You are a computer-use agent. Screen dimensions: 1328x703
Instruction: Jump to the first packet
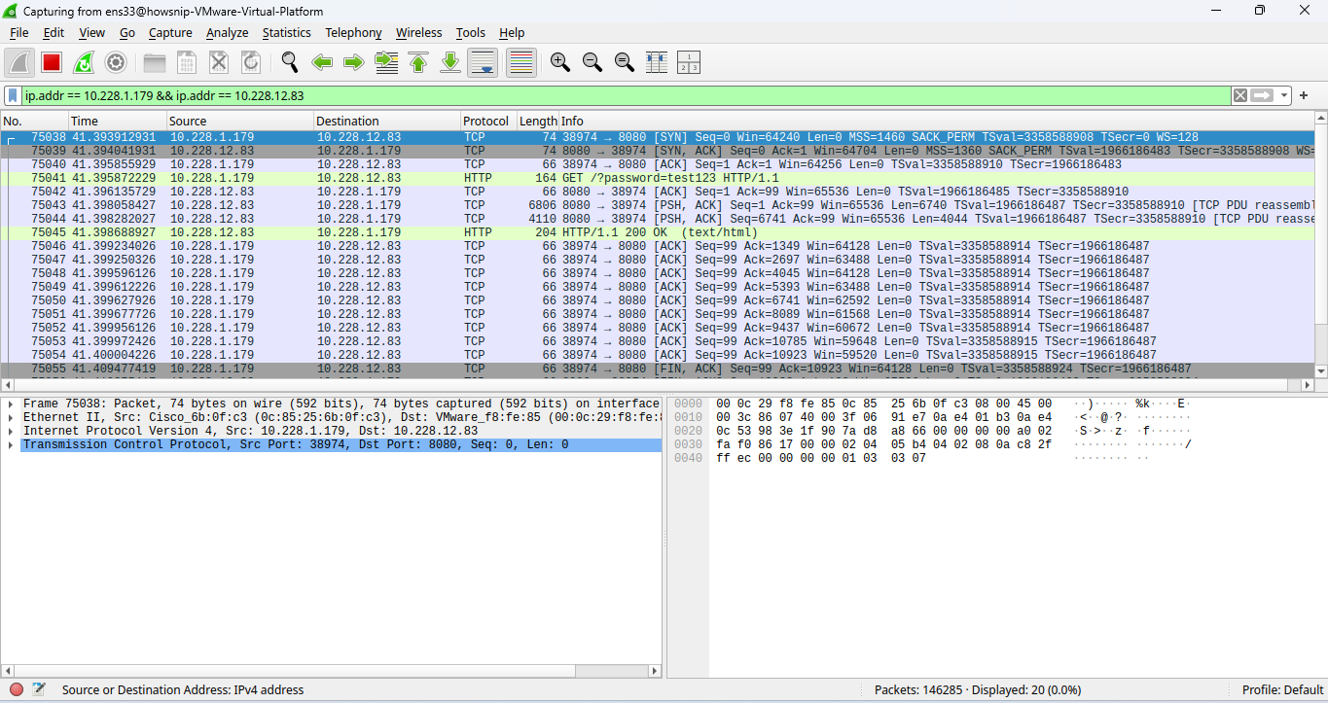coord(418,62)
